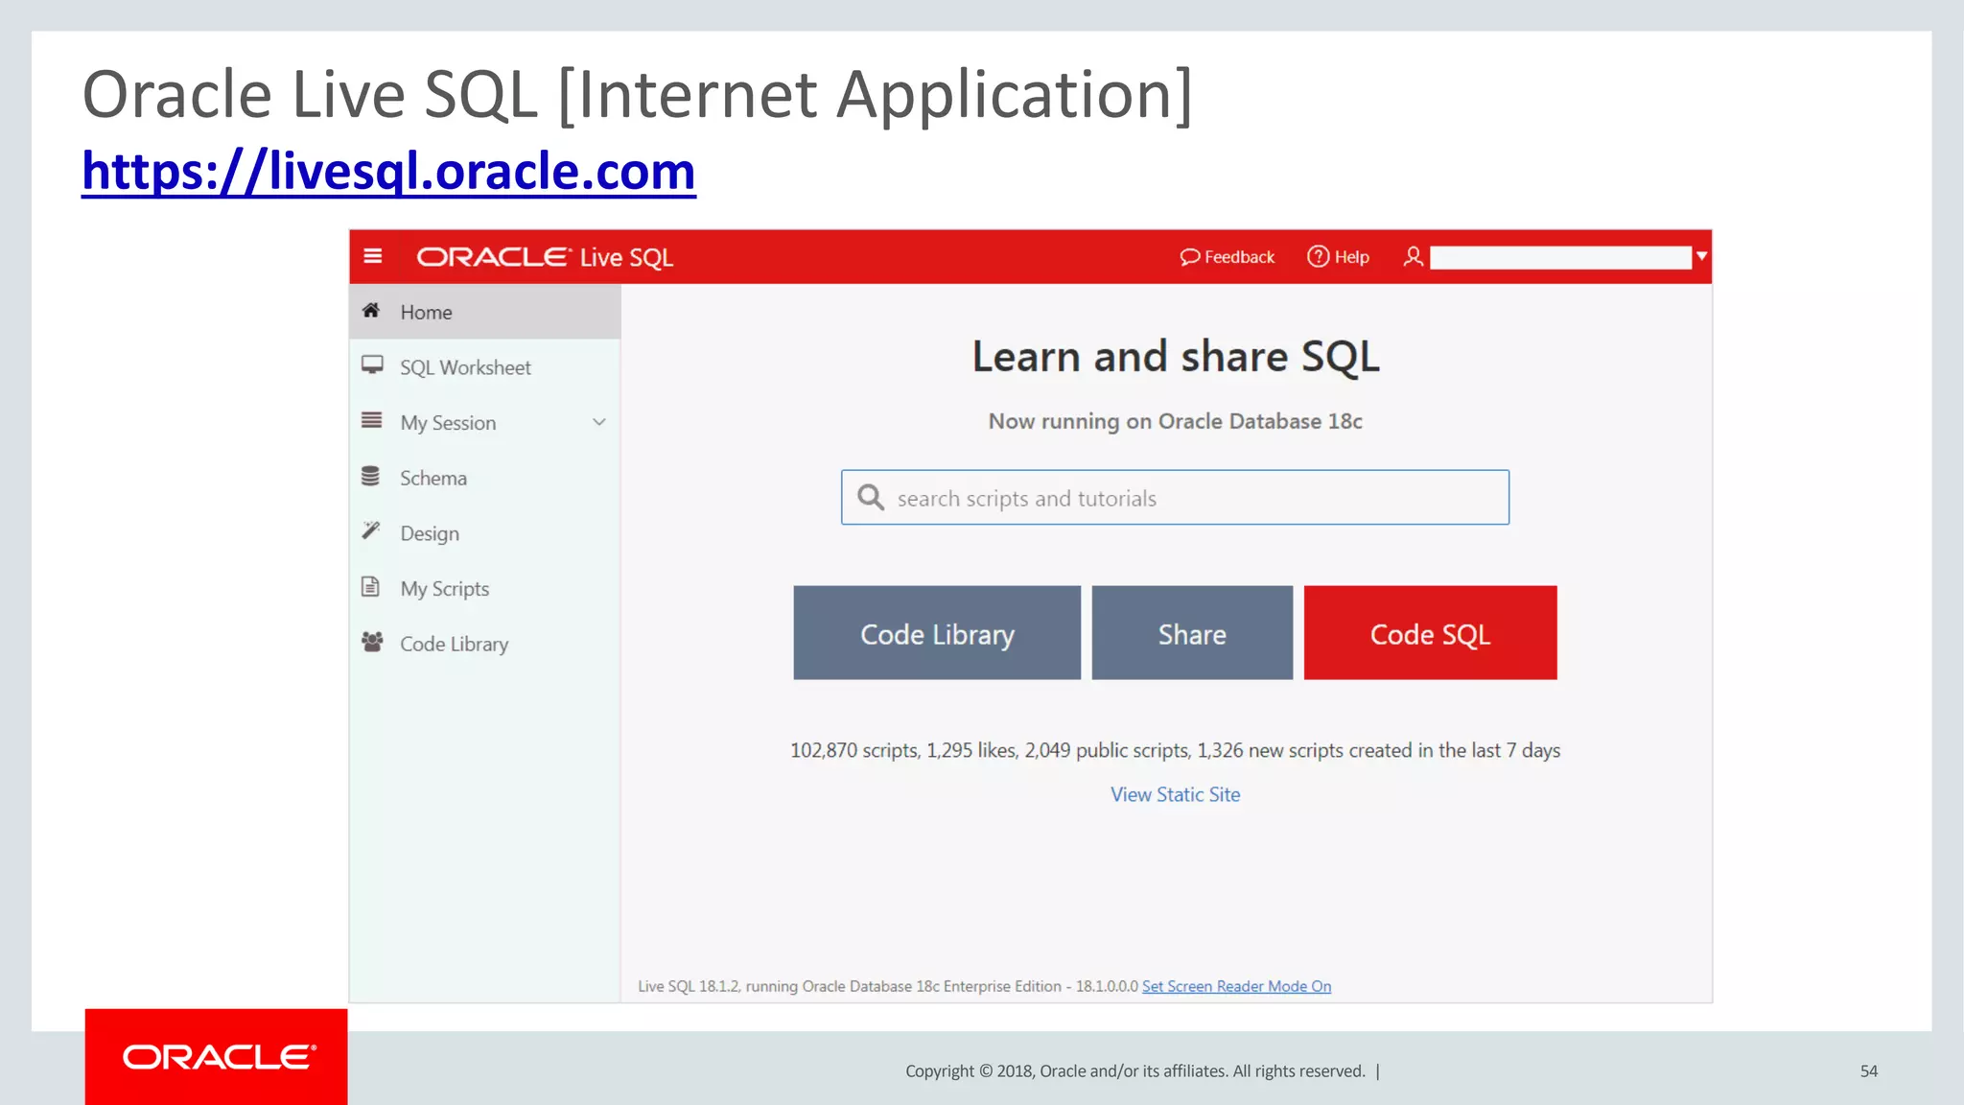
Task: Open the View Static Site link
Action: click(1175, 794)
